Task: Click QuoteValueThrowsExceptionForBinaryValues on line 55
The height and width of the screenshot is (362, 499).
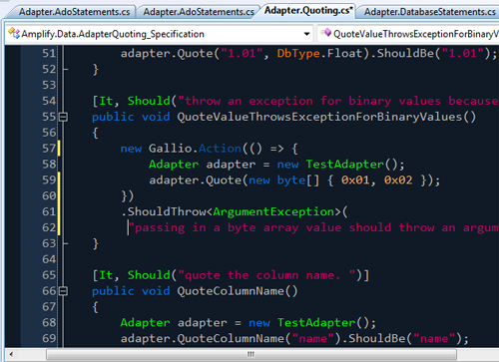Action: 319,117
